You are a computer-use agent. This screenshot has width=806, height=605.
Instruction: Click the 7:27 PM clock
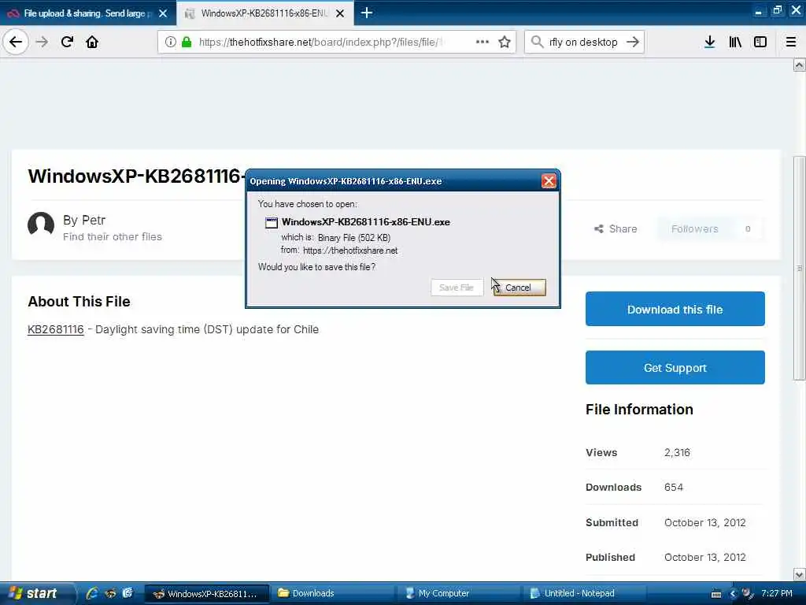[x=777, y=594]
